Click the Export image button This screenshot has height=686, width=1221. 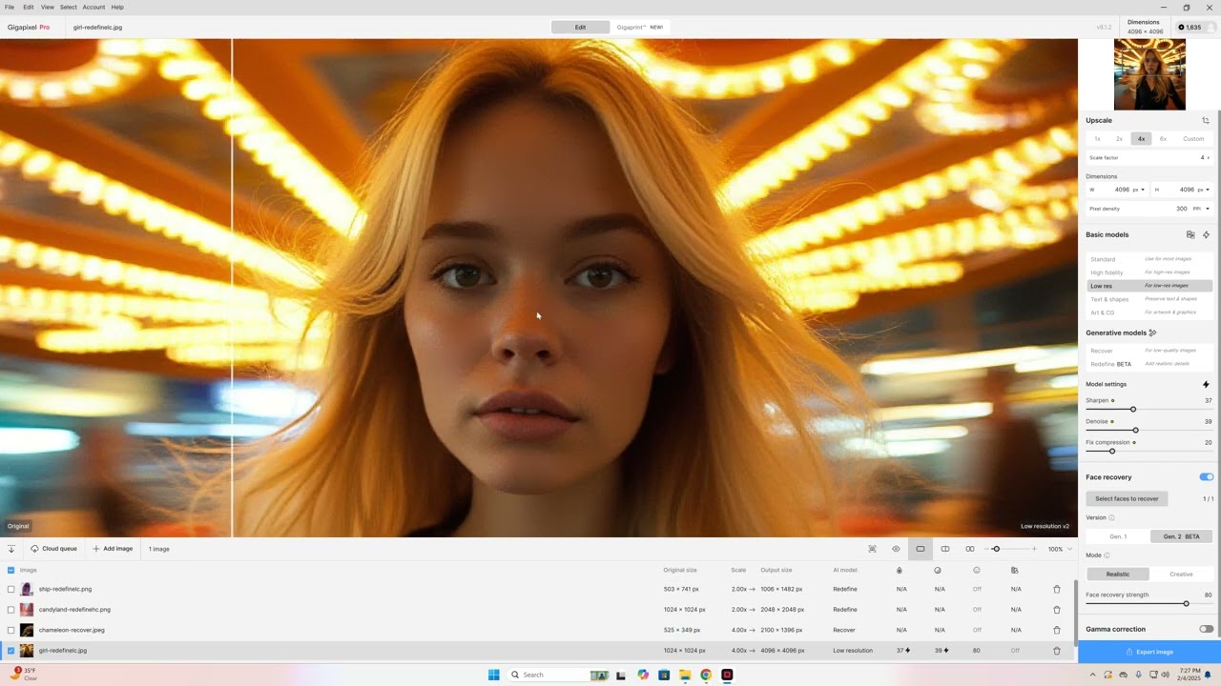click(1149, 652)
